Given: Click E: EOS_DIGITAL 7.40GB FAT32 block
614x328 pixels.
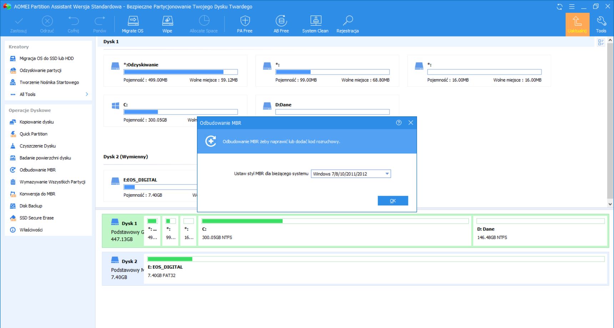Looking at the screenshot, I should tap(375, 269).
